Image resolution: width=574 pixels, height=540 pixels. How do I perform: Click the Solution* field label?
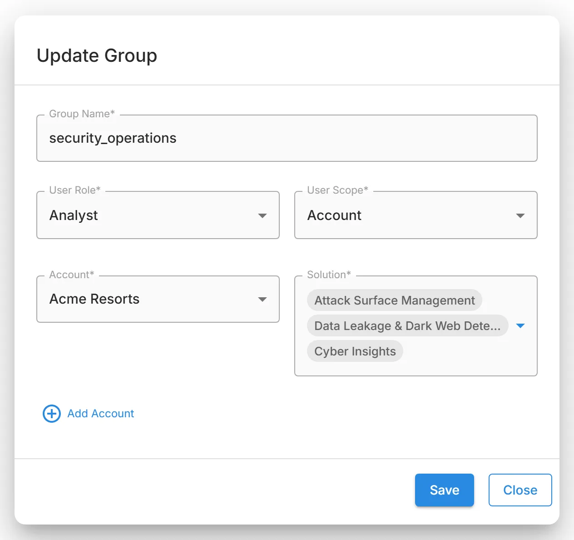329,275
